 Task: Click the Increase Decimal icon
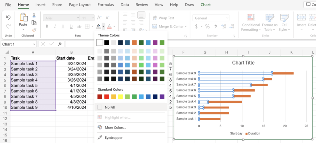223,27
